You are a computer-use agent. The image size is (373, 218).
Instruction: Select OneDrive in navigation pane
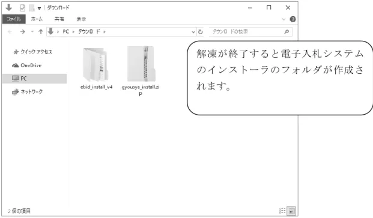[31, 65]
